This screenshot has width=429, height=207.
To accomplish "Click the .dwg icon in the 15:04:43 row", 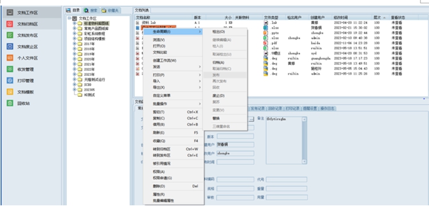I will click(265, 69).
